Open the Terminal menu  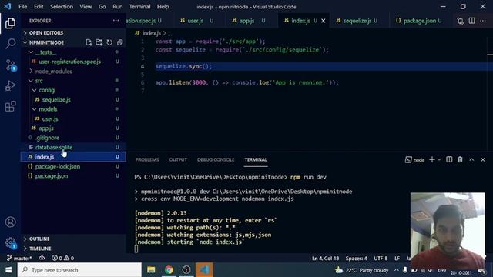coord(140,7)
